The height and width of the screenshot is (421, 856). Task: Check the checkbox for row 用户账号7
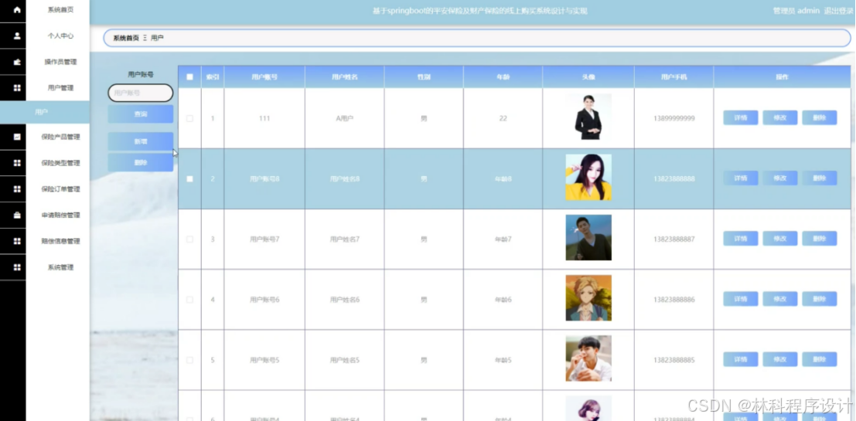tap(189, 239)
